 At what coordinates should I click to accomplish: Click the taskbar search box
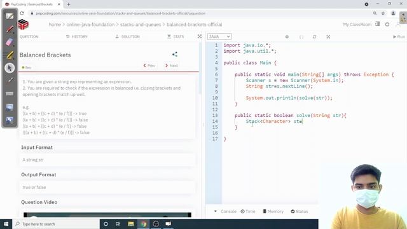click(56, 224)
